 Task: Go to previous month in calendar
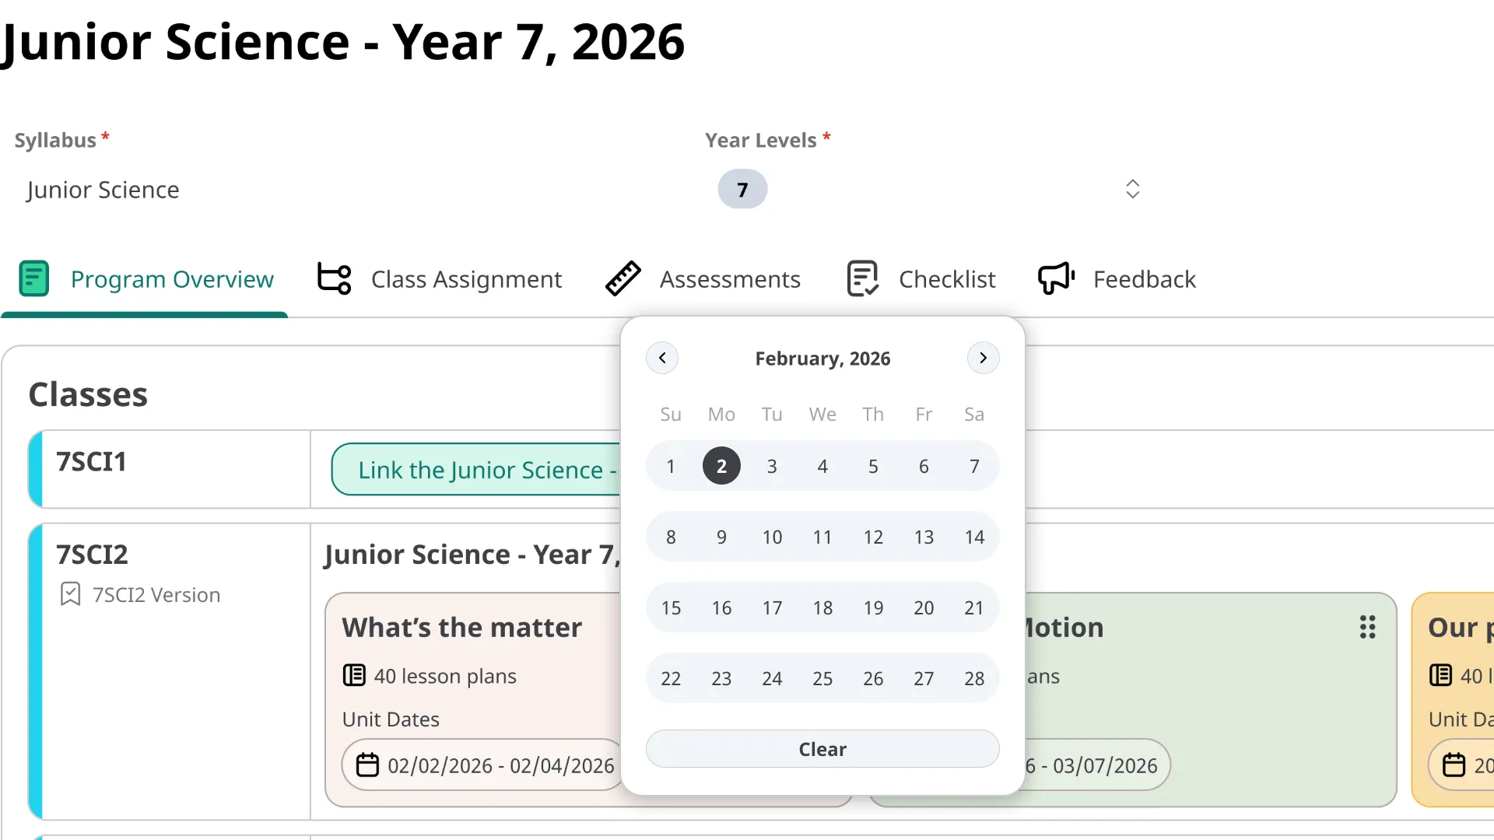click(x=662, y=358)
